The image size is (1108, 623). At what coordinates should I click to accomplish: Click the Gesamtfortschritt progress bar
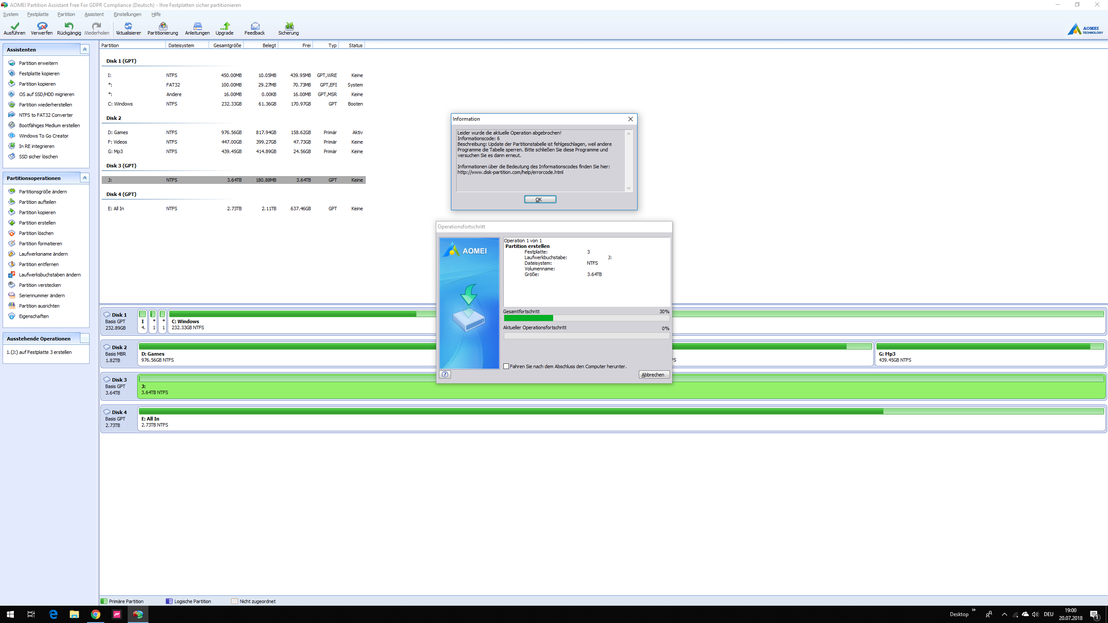coord(586,318)
